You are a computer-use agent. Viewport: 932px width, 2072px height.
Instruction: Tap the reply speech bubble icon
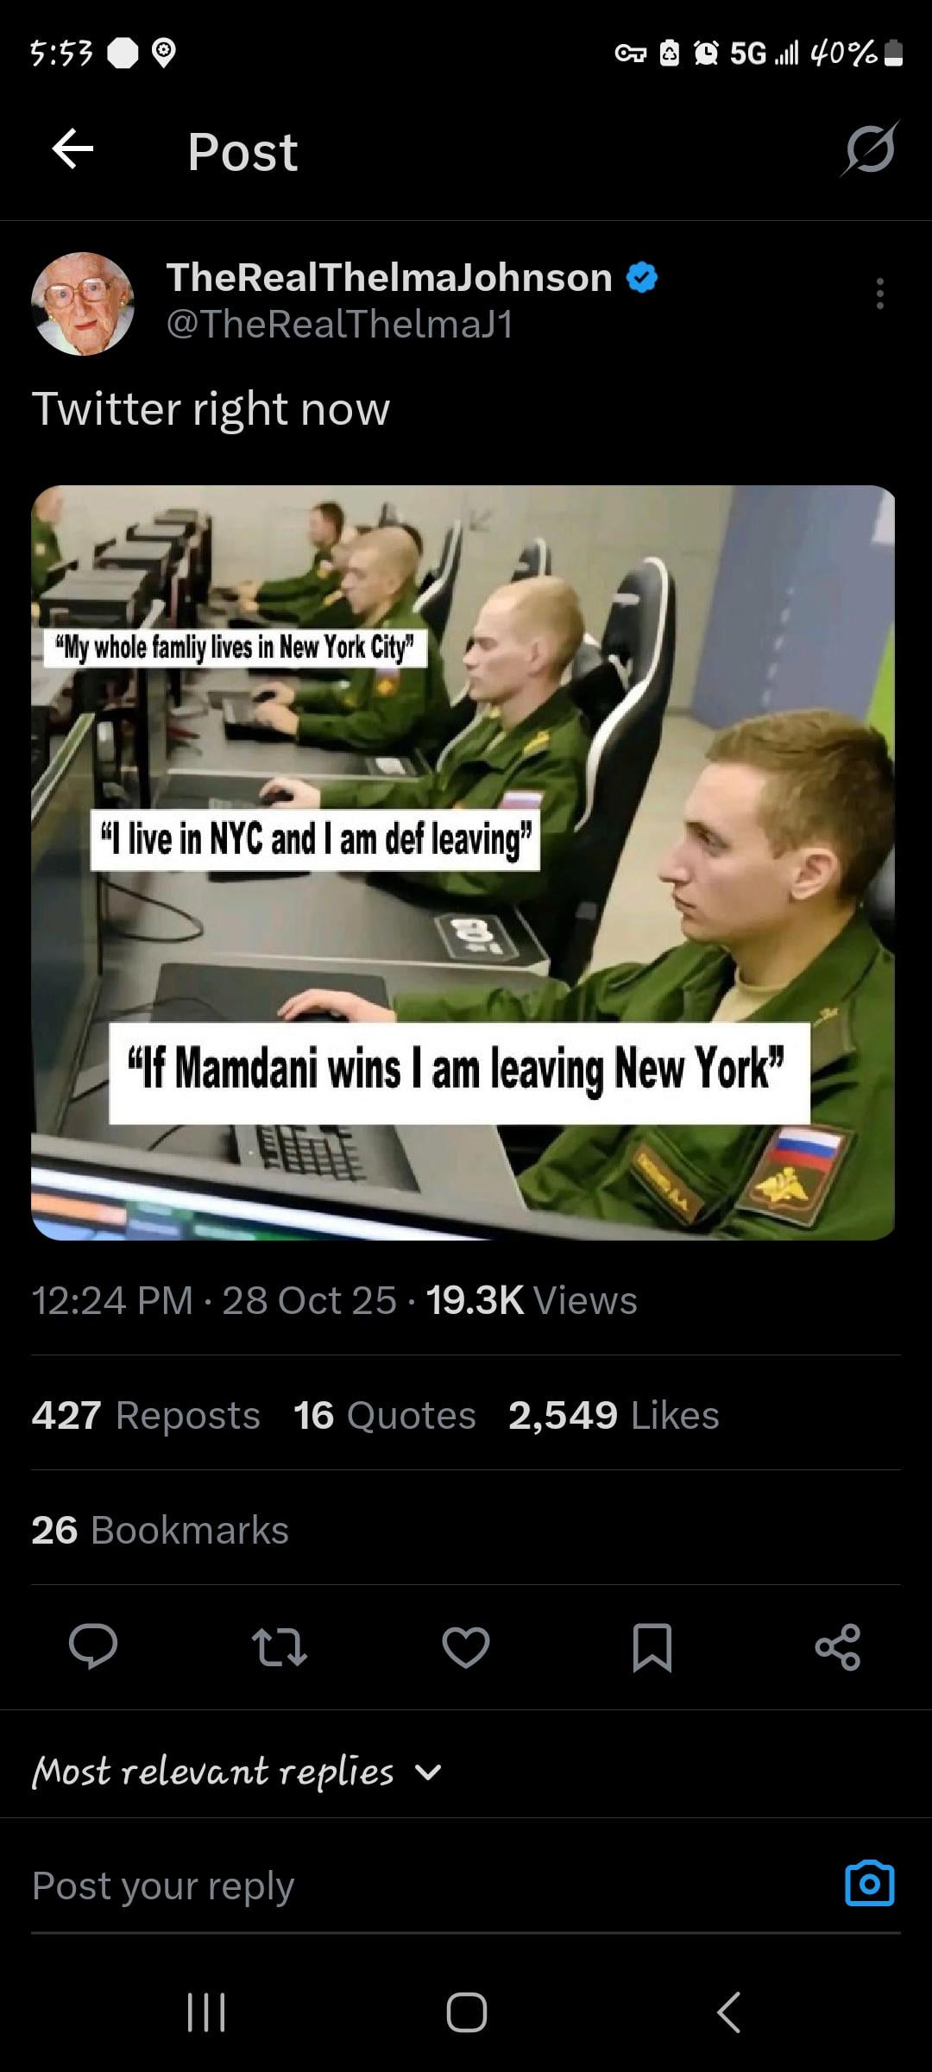tap(93, 1646)
